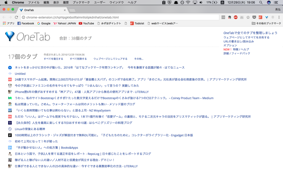Image resolution: width=283 pixels, height=177 pixels.
Task: Click Engadget favicon beside the jazz article
Action: click(x=10, y=135)
